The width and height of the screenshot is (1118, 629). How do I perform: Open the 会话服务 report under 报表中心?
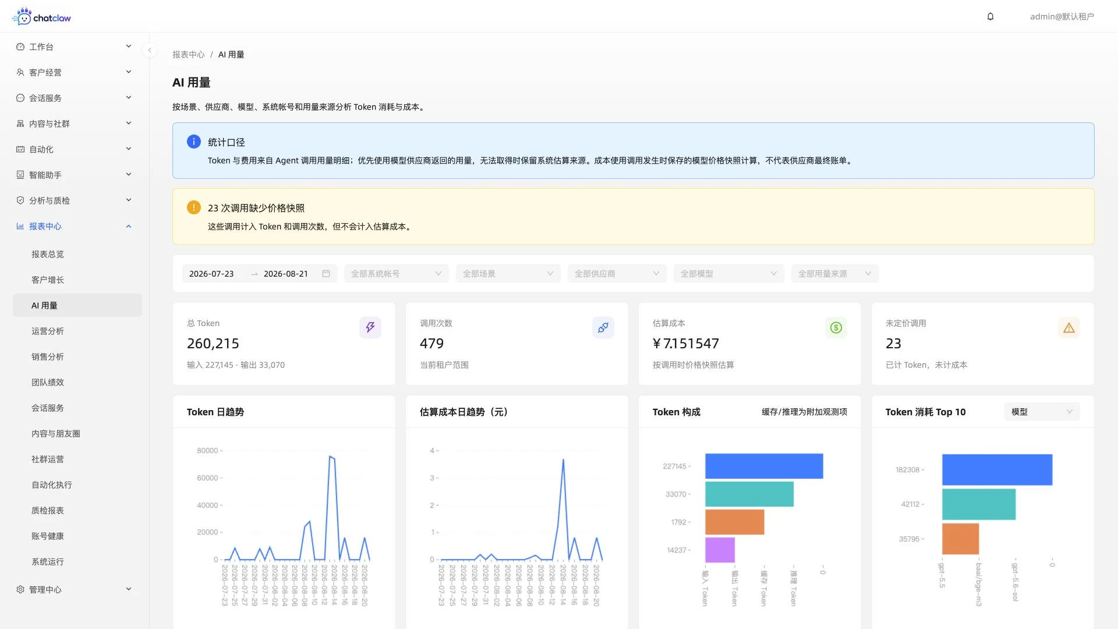tap(77, 408)
